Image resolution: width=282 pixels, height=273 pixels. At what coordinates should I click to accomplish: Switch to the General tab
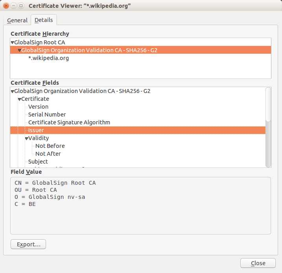click(17, 20)
